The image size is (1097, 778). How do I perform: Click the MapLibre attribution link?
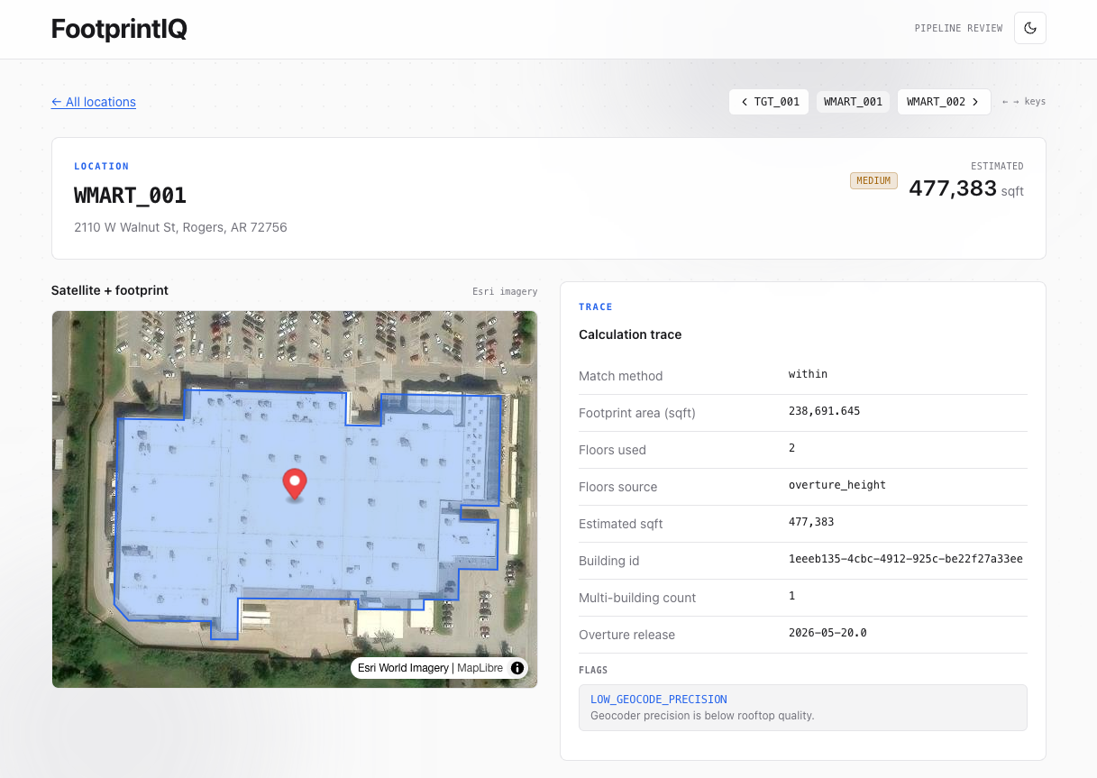coord(480,668)
